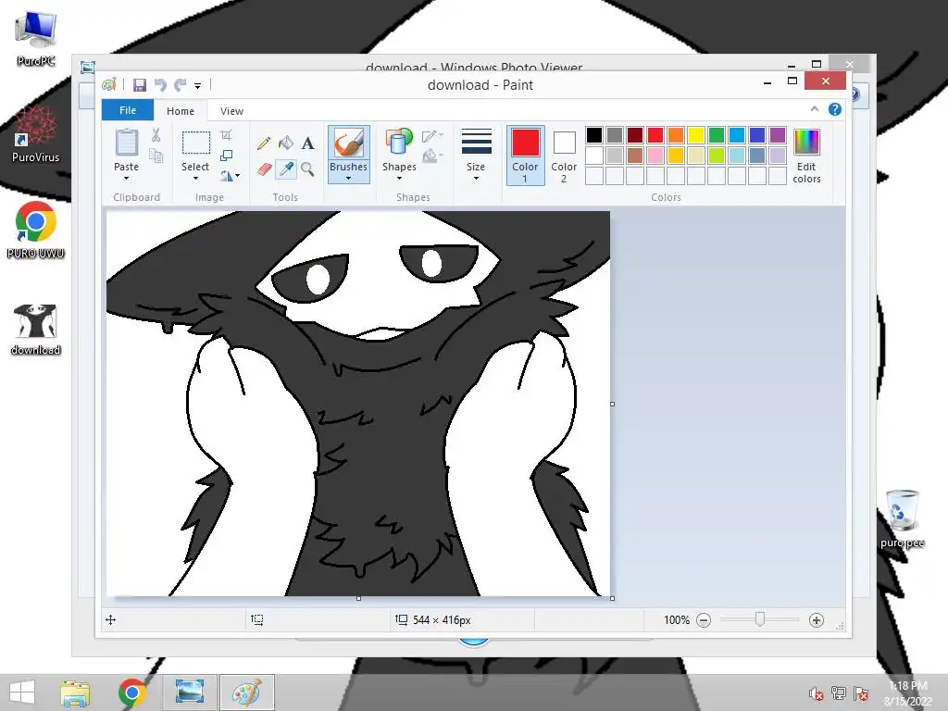The height and width of the screenshot is (711, 948).
Task: Open File Explorer from the taskbar
Action: pos(75,692)
